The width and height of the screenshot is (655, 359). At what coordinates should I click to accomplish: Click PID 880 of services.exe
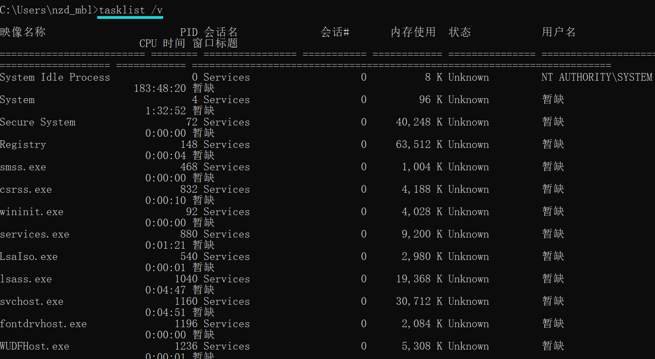[189, 234]
